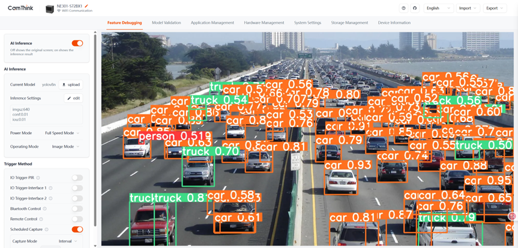Disable the Scheduled Capture toggle
Viewport: 518px width, 248px height.
pyautogui.click(x=77, y=229)
